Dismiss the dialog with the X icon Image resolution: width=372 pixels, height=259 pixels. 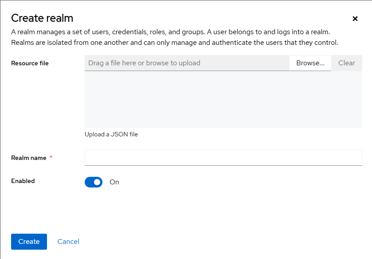[355, 19]
